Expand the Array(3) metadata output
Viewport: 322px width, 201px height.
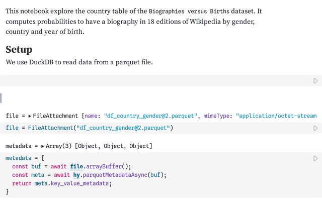(42, 146)
